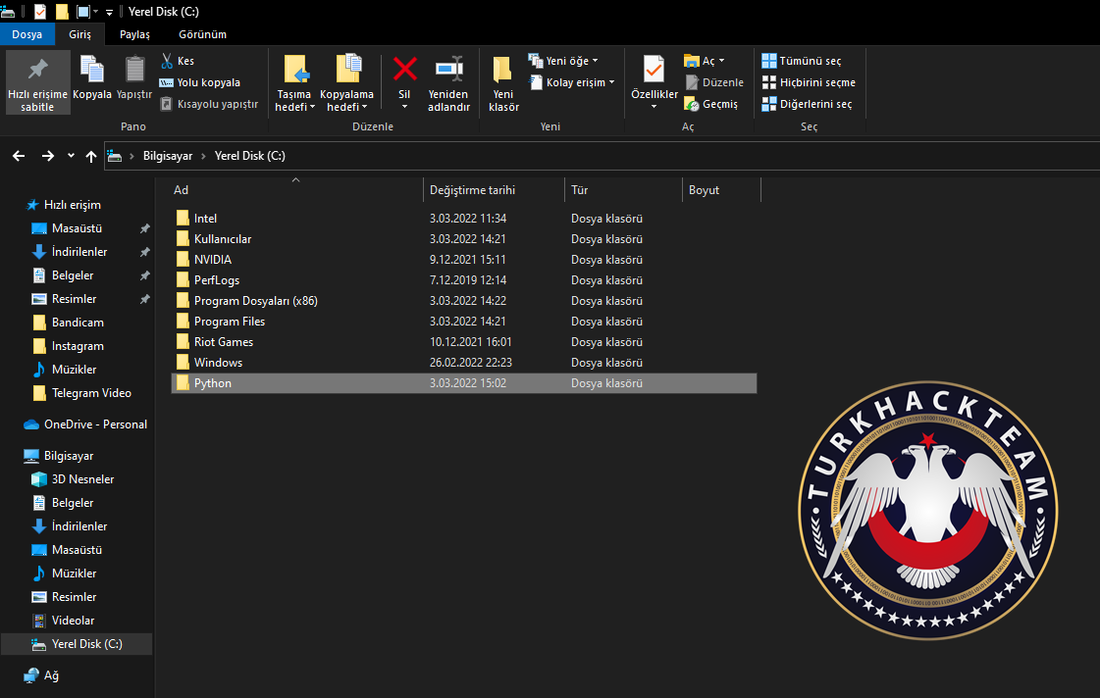Select the NVIDIA folder

coord(464,259)
